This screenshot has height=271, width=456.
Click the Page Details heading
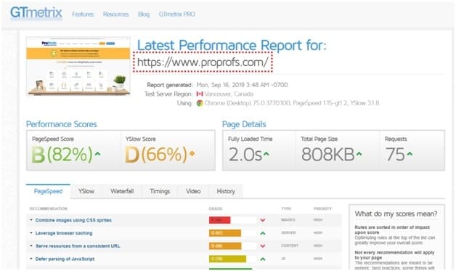(x=244, y=124)
